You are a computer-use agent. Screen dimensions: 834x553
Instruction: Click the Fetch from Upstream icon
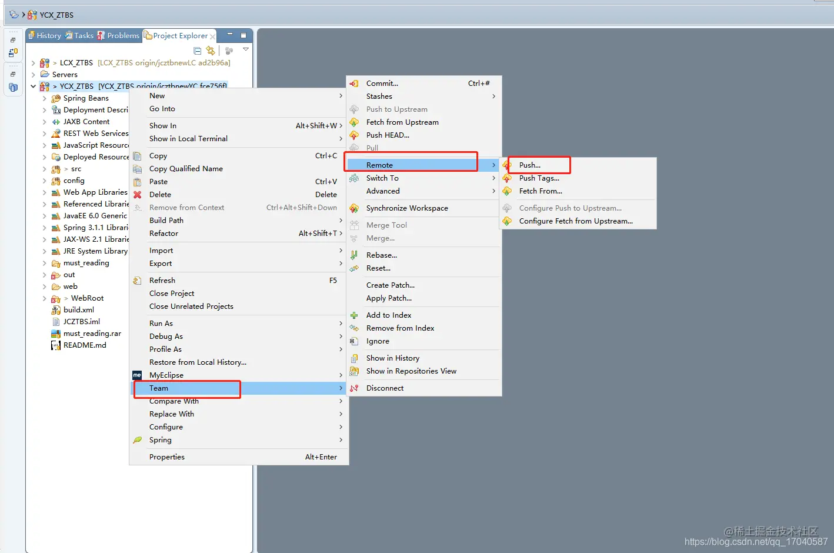tap(354, 122)
